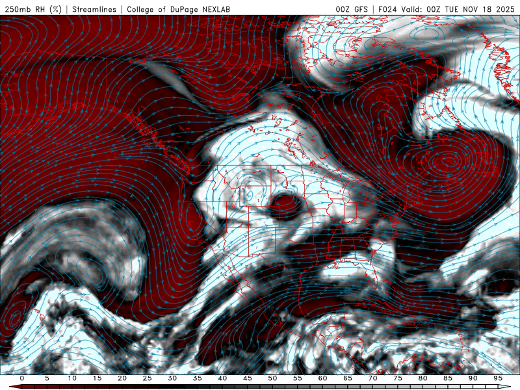Screen dimensions: 520x390
Task: Click the colorbar label "80"
Action: [422, 378]
